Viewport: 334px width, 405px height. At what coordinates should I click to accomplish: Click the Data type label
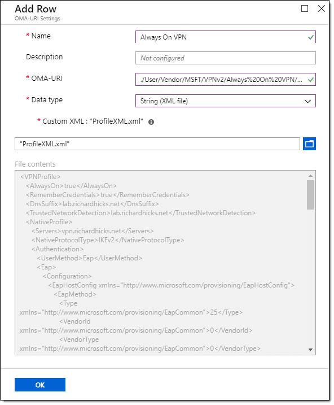pyautogui.click(x=47, y=100)
